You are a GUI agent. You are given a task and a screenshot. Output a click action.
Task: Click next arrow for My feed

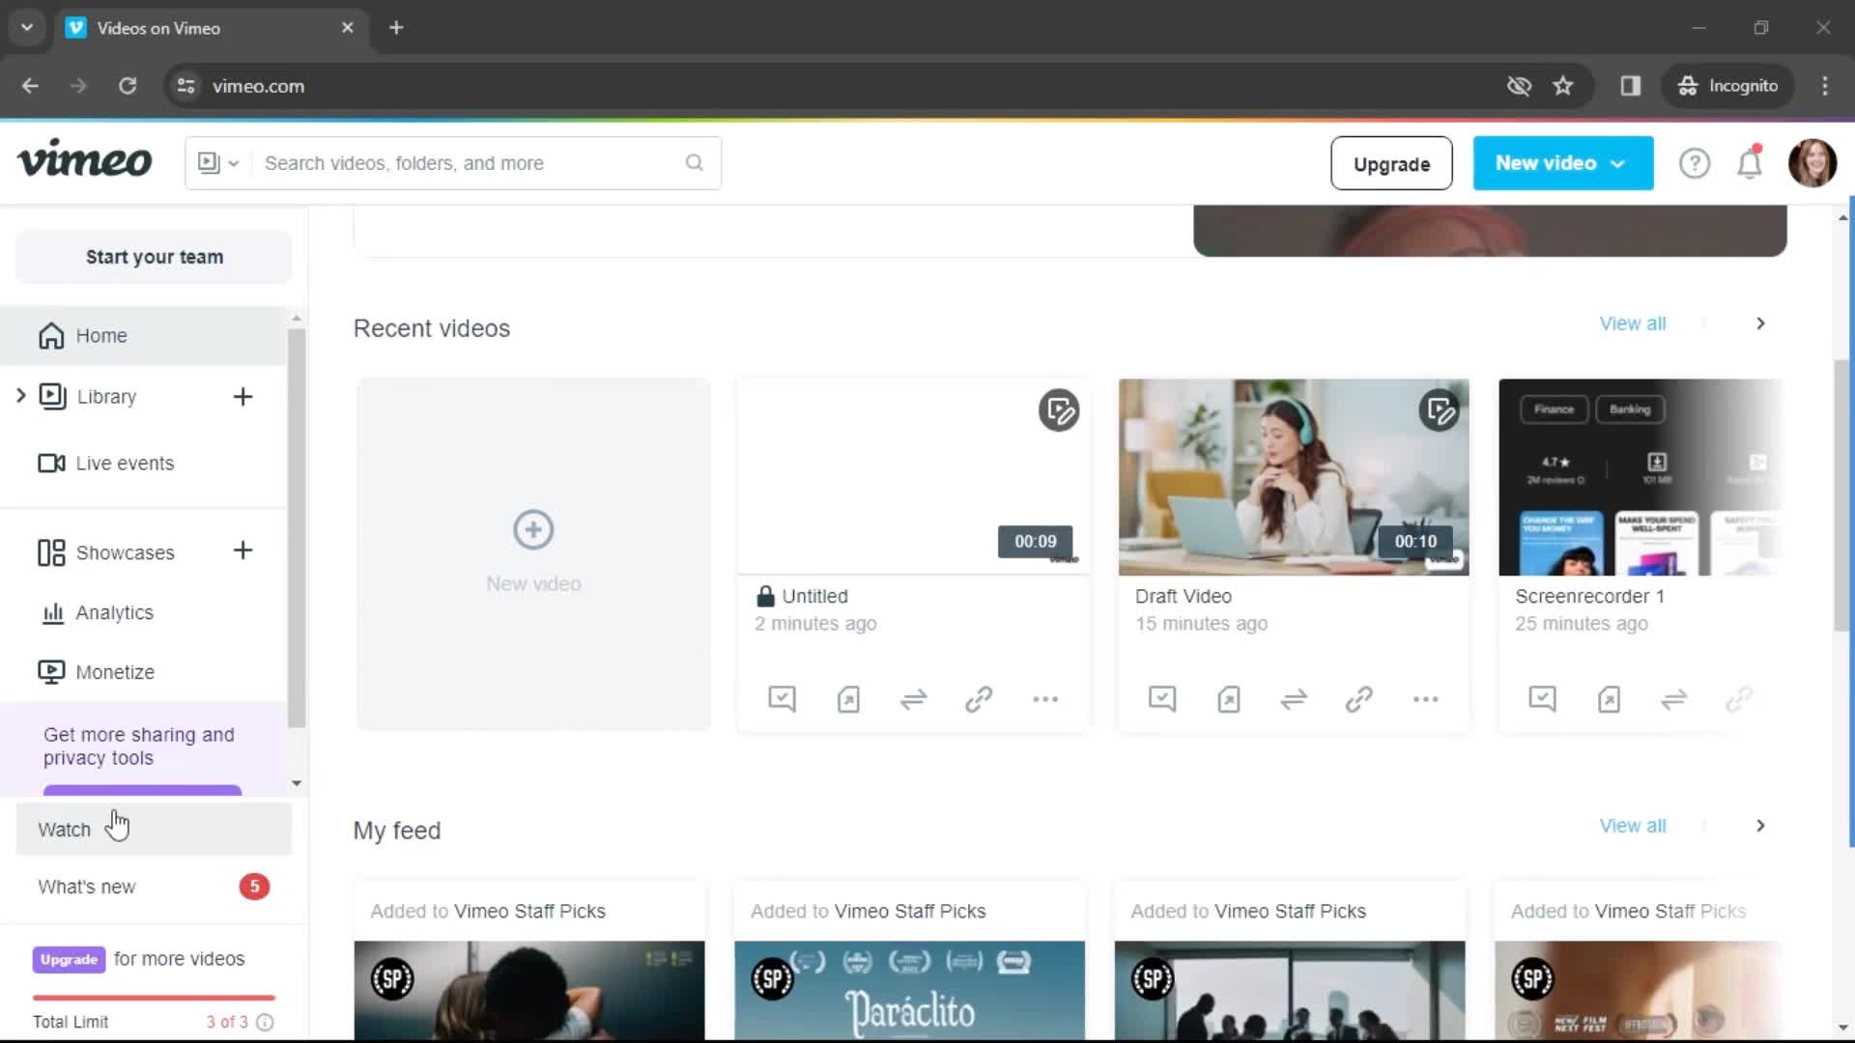click(1760, 826)
